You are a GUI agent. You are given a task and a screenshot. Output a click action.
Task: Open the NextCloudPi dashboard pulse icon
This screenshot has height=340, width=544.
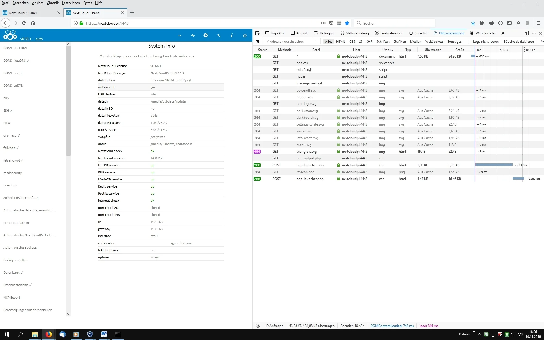coord(193,35)
